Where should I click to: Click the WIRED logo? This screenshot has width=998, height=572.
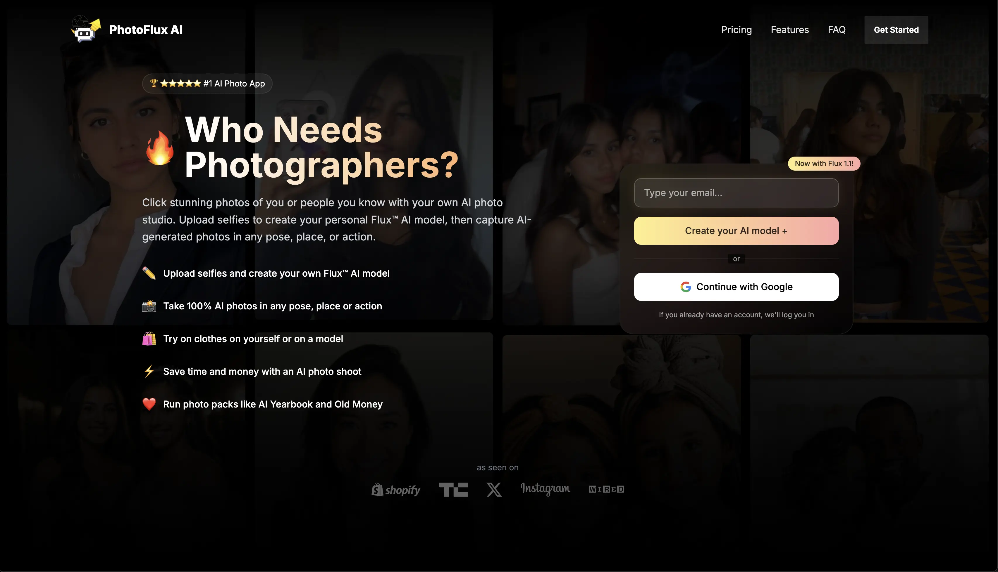[606, 489]
